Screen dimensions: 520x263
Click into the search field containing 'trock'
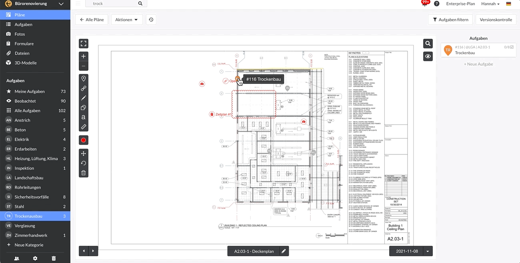111,4
